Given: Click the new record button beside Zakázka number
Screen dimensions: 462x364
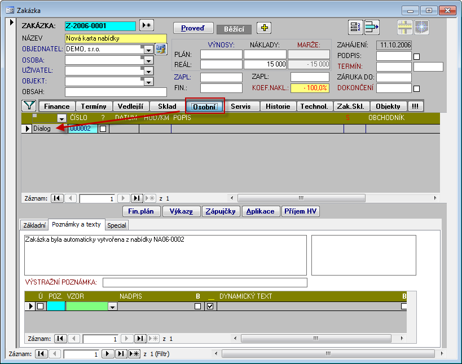Looking at the screenshot, I should point(147,25).
